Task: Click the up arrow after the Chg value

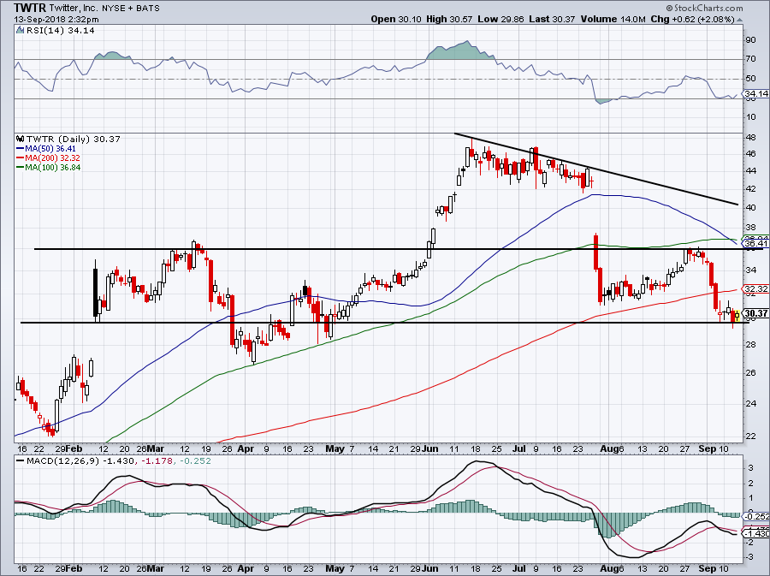Action: pyautogui.click(x=739, y=20)
